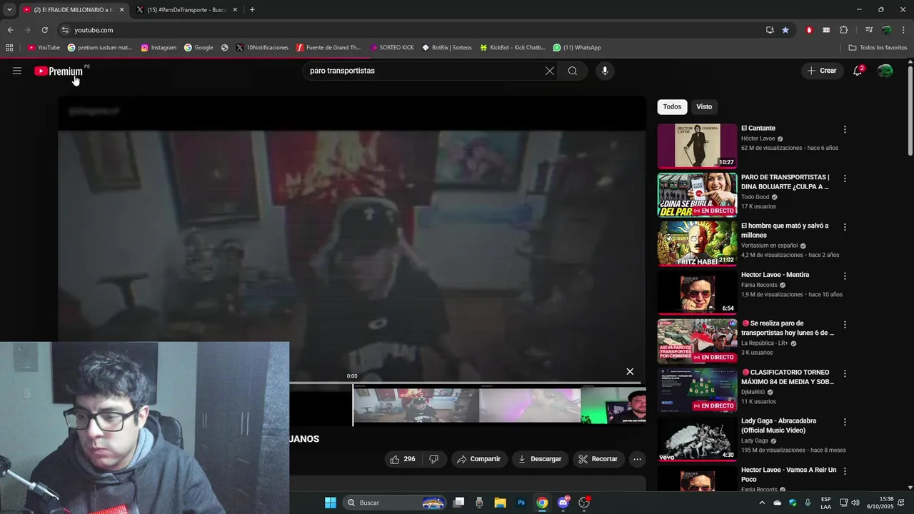Open options for CLASIFICATORIO TORNEO MÁXIMO video

[845, 373]
